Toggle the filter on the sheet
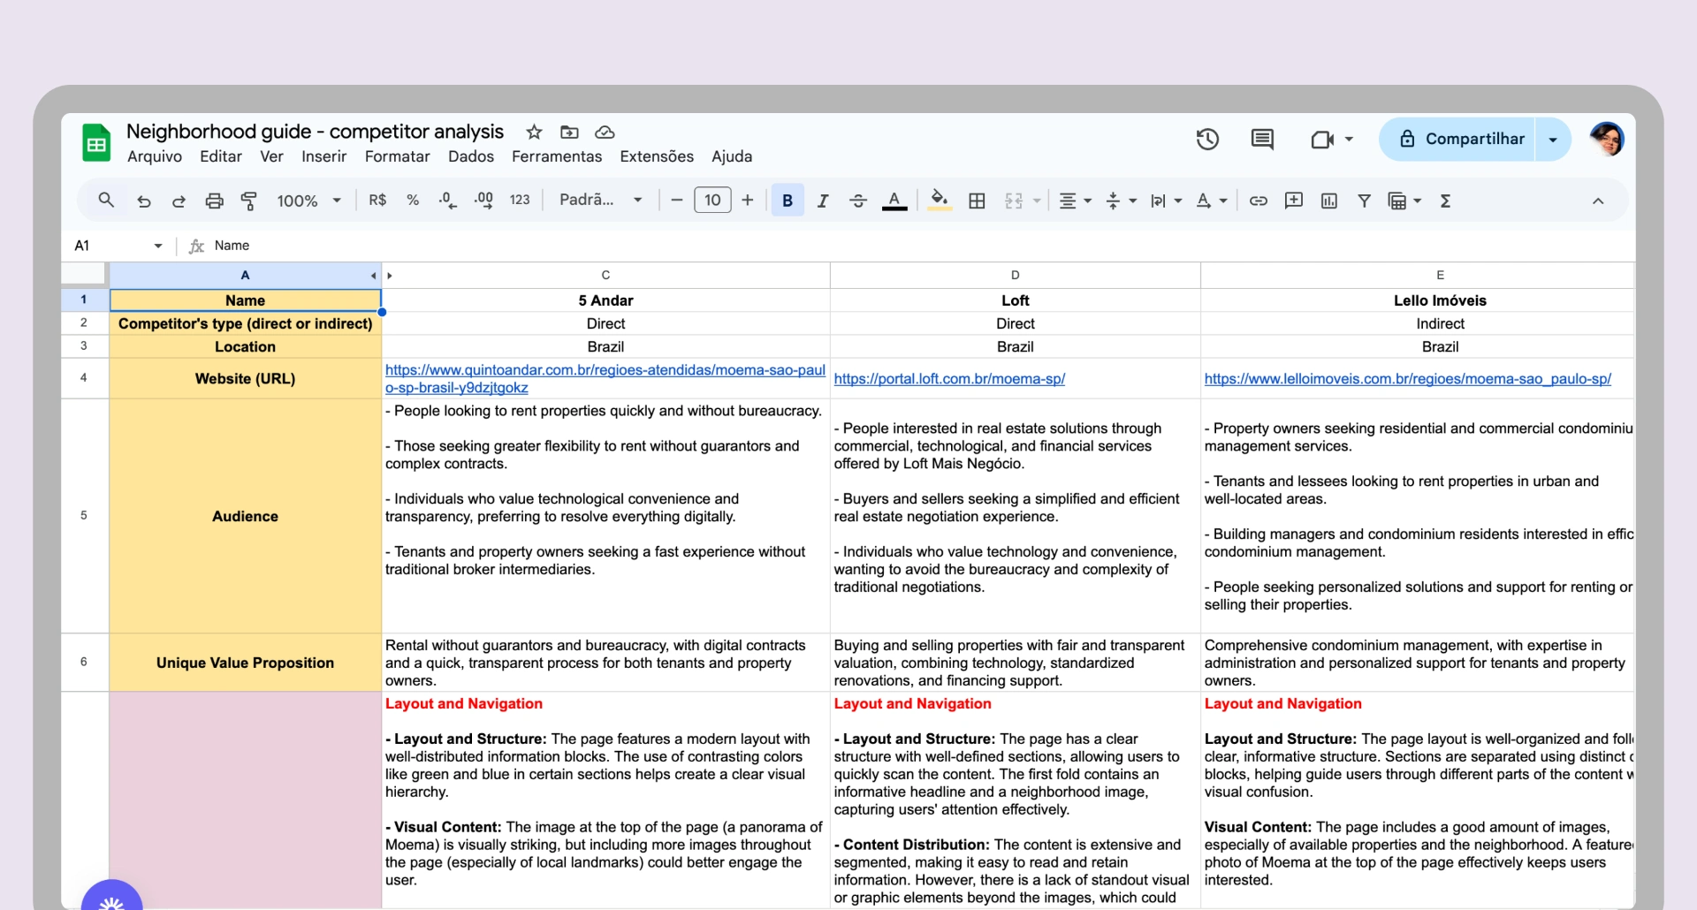Image resolution: width=1697 pixels, height=910 pixels. pos(1365,201)
